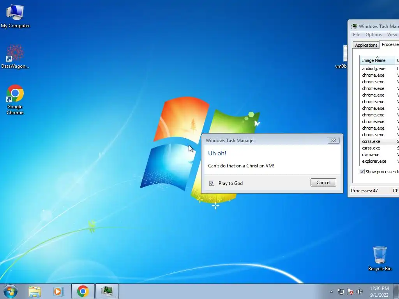Sort by the Image Name column header
The image size is (399, 299).
coord(377,60)
